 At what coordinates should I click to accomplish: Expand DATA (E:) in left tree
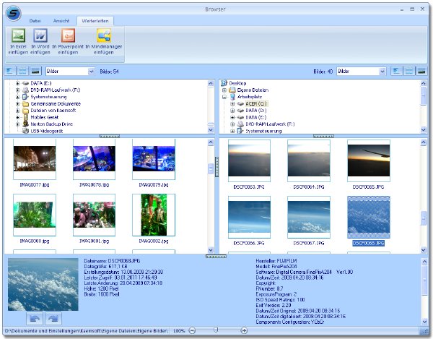[x=17, y=83]
